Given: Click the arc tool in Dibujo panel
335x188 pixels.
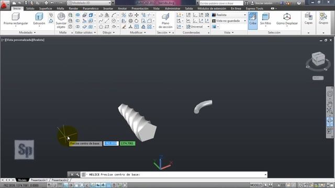Looking at the screenshot, I should coord(114,15).
